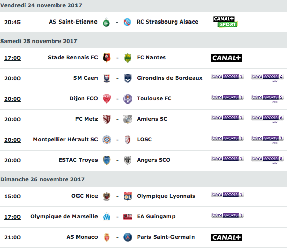The image size is (287, 248).
Task: Click the AS Monaco club crest
Action: [x=107, y=237]
